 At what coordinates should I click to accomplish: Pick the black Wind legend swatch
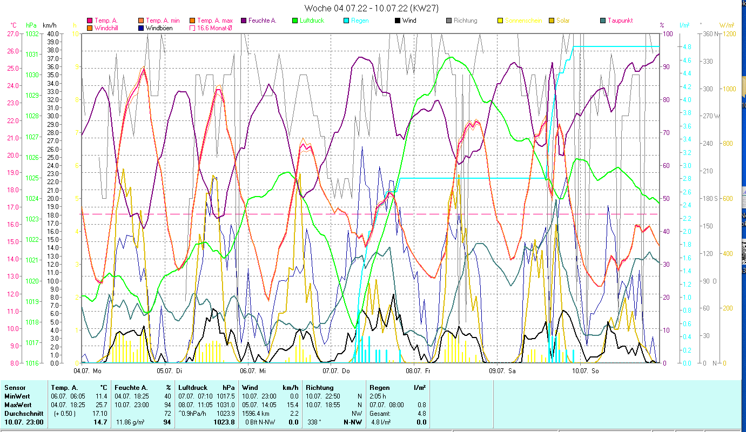pyautogui.click(x=398, y=21)
